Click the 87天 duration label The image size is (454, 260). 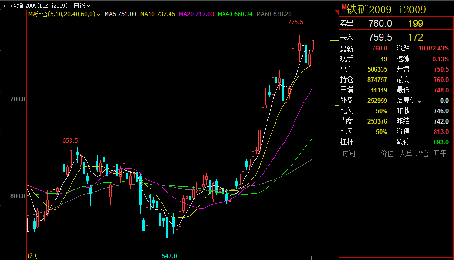tap(32, 256)
